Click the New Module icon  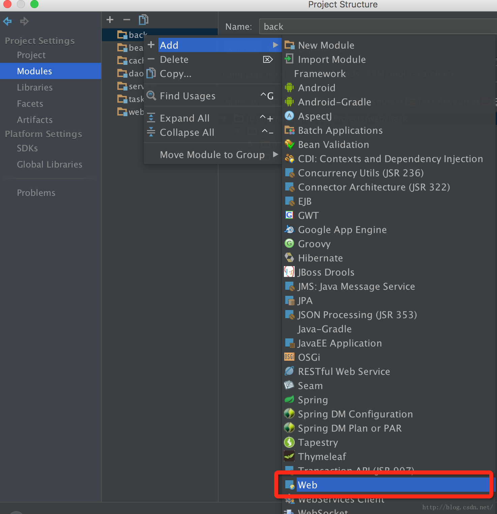289,45
